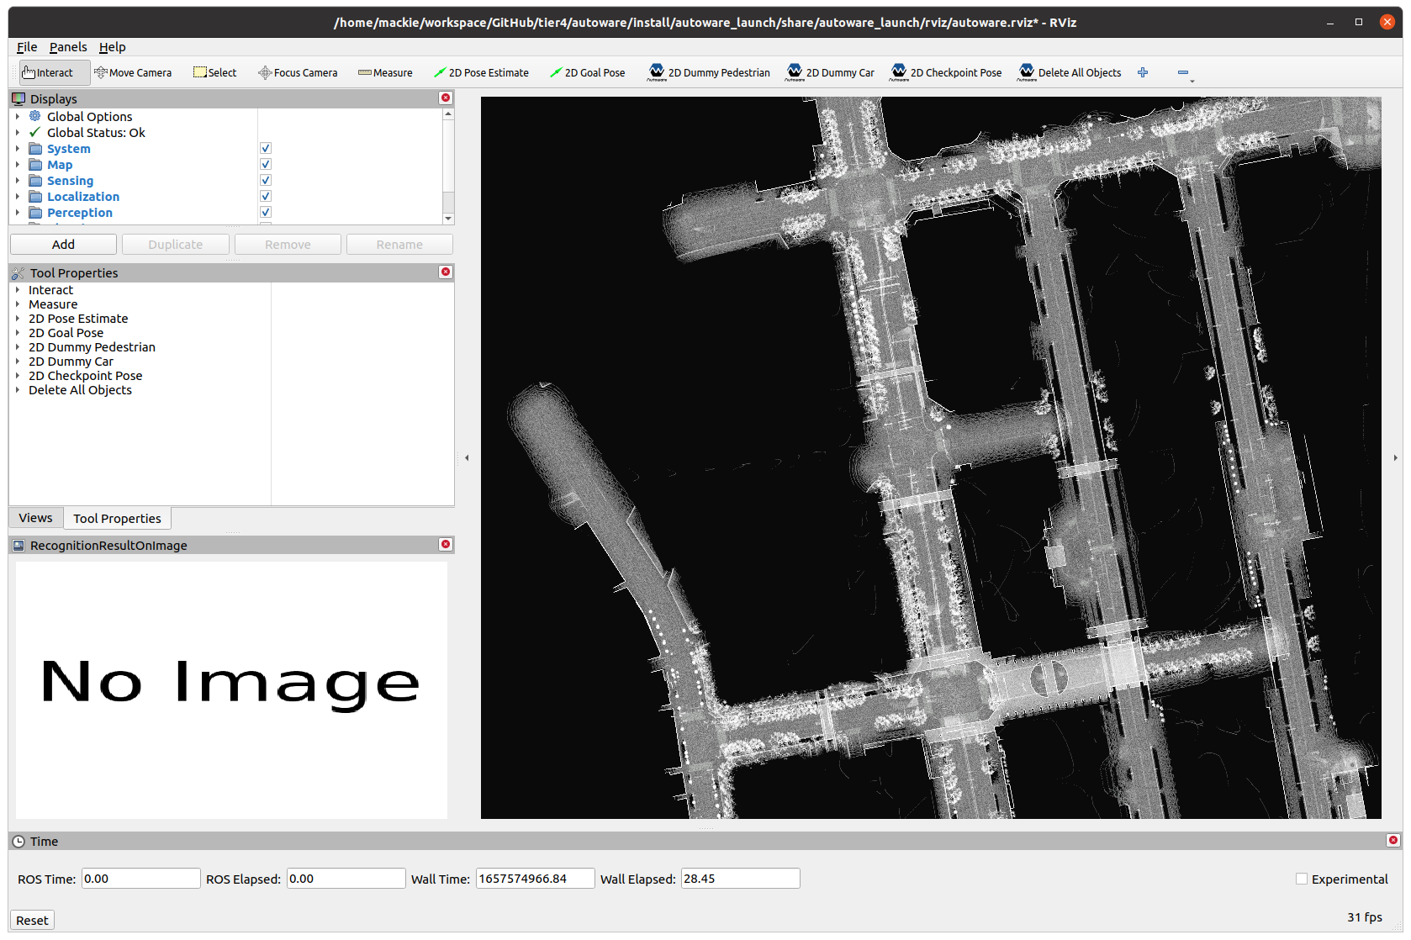Click the Wall Time field

click(x=535, y=879)
